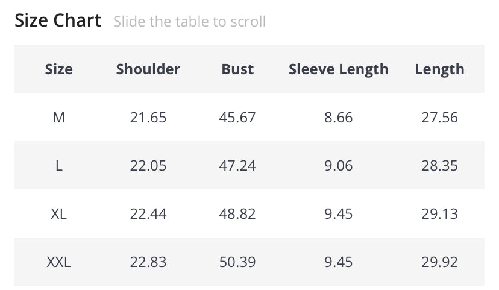Screen dimensions: 499x290
Task: Click the XL size row label
Action: coord(59,214)
